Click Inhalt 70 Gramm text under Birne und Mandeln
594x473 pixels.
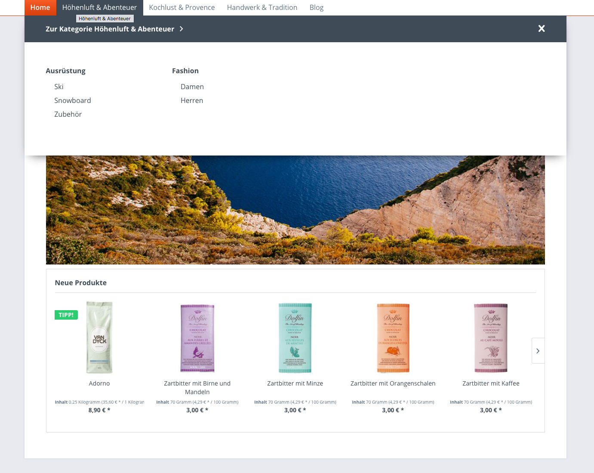[x=197, y=402]
